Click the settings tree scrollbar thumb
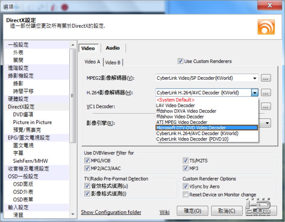 pos(73,96)
